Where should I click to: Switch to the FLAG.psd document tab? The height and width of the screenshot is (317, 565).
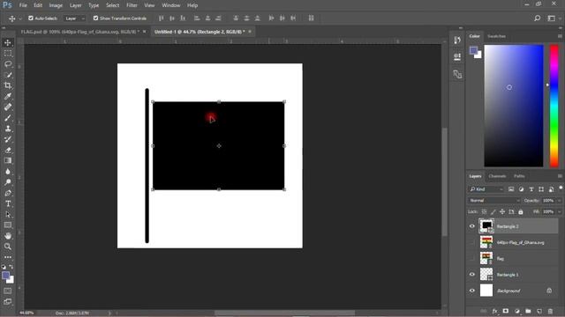(80, 32)
